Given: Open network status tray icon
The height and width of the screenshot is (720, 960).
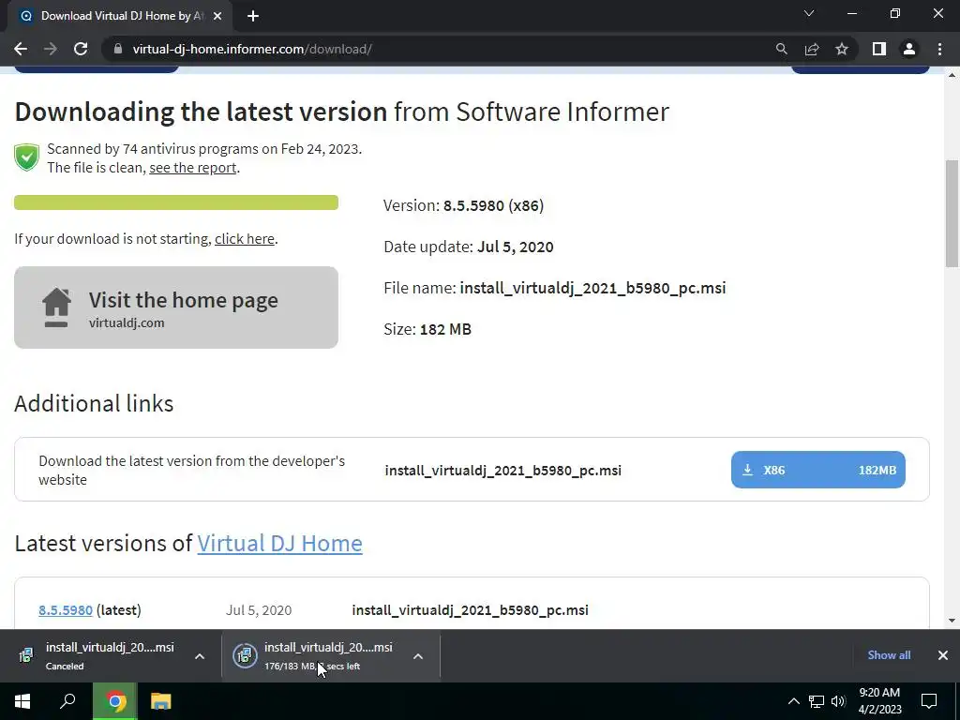Looking at the screenshot, I should tap(817, 701).
